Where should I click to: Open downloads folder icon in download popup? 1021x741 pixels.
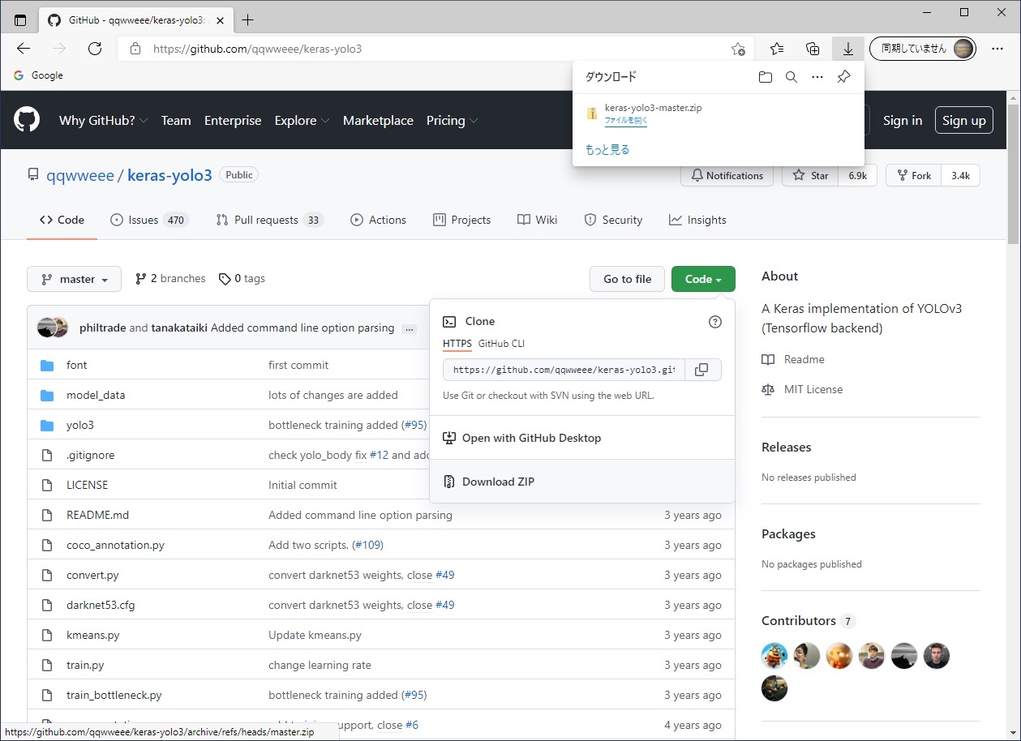pos(765,77)
